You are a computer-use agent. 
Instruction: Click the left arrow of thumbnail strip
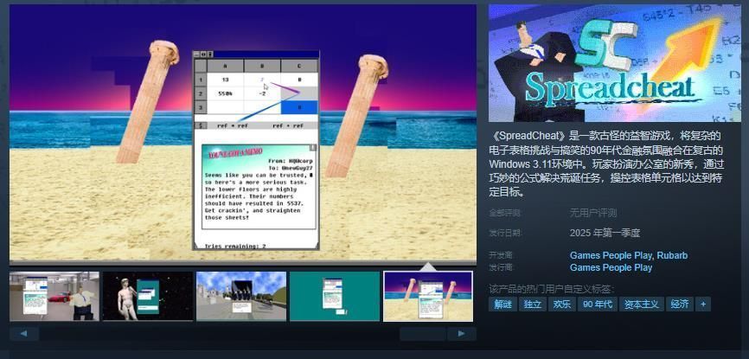point(24,334)
